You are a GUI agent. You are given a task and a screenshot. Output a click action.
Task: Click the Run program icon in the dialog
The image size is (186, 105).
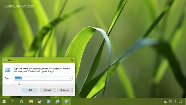pos(8,70)
